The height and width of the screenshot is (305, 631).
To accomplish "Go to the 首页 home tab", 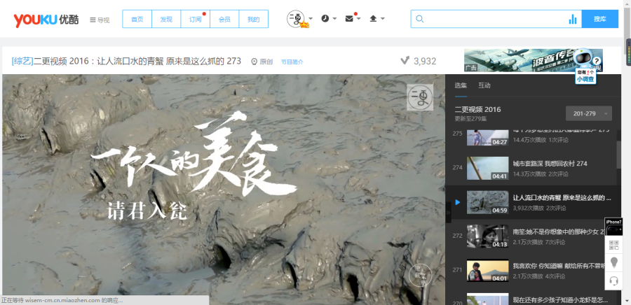I will [137, 19].
